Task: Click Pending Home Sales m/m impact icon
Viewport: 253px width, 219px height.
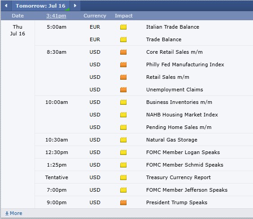Action: tap(123, 127)
